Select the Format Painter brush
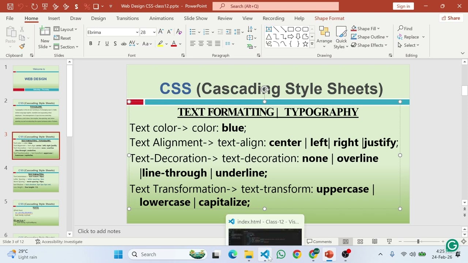Image resolution: width=468 pixels, height=263 pixels. click(22, 46)
